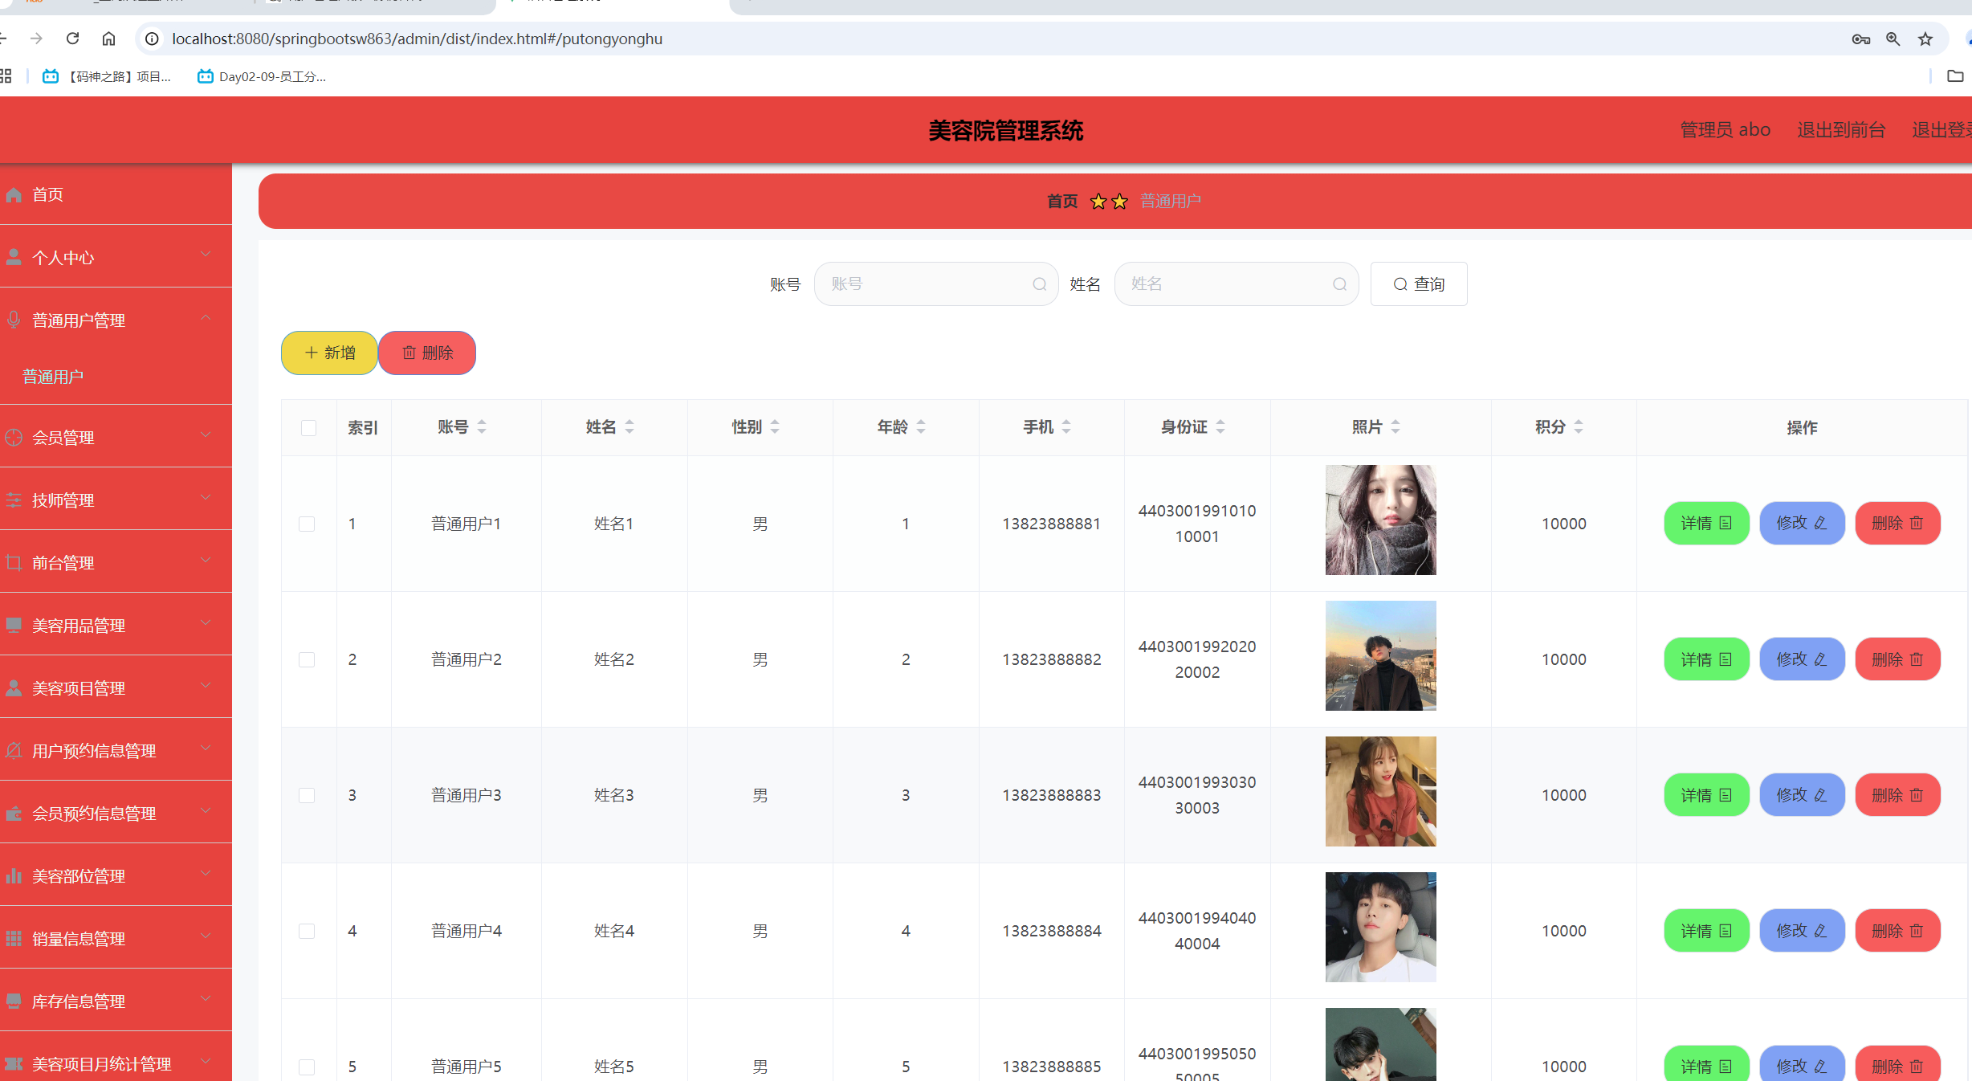Click the browser address bar URL
Viewport: 1972px width, 1081px height.
pyautogui.click(x=418, y=39)
